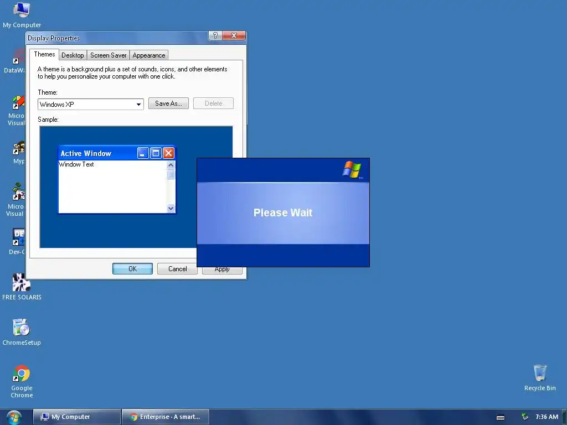Click the 7:36 AM clock
This screenshot has width=567, height=425.
click(547, 417)
